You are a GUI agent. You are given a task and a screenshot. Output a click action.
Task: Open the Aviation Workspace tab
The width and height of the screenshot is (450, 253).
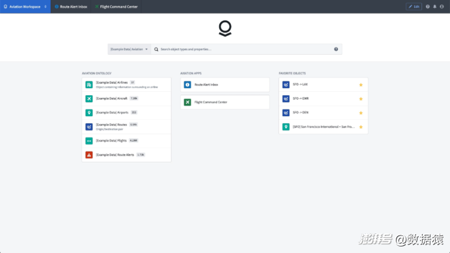click(x=25, y=7)
